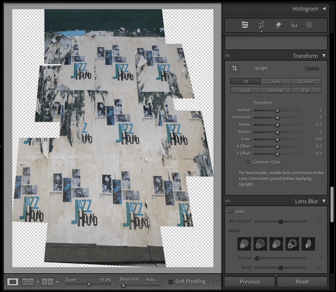336x292 pixels.
Task: Click the Zoom 111.3% value
Action: (105, 280)
